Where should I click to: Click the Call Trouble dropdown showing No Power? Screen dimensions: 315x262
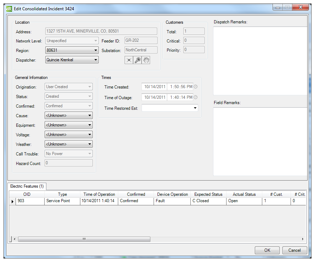tap(69, 154)
